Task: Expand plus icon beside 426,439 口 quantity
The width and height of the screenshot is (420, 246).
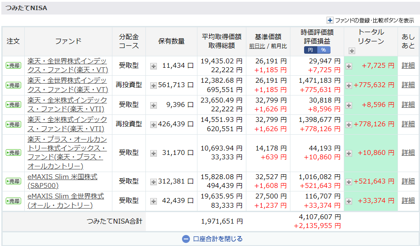Action: [153, 125]
